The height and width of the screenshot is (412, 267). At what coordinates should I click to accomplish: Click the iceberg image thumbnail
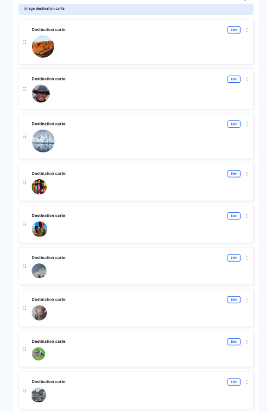point(43,141)
